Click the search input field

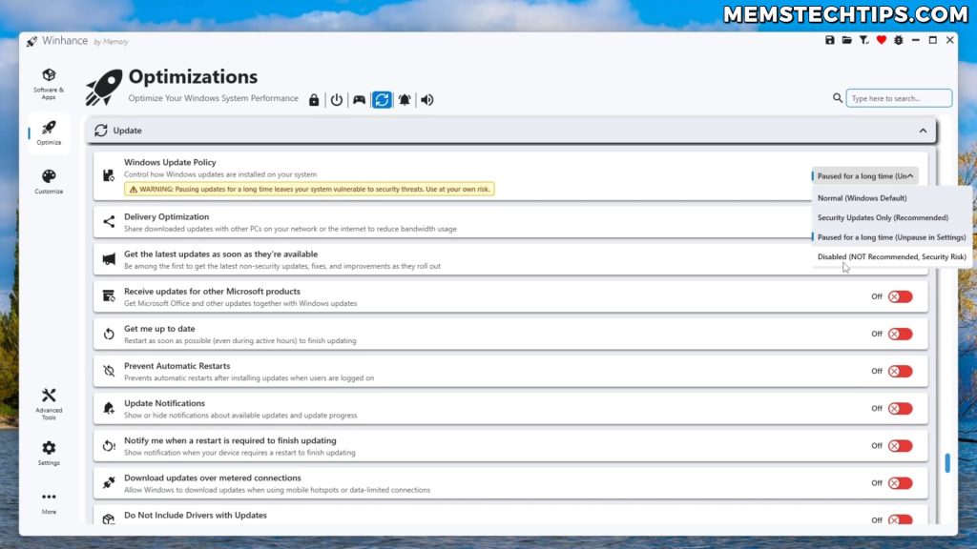pos(898,97)
